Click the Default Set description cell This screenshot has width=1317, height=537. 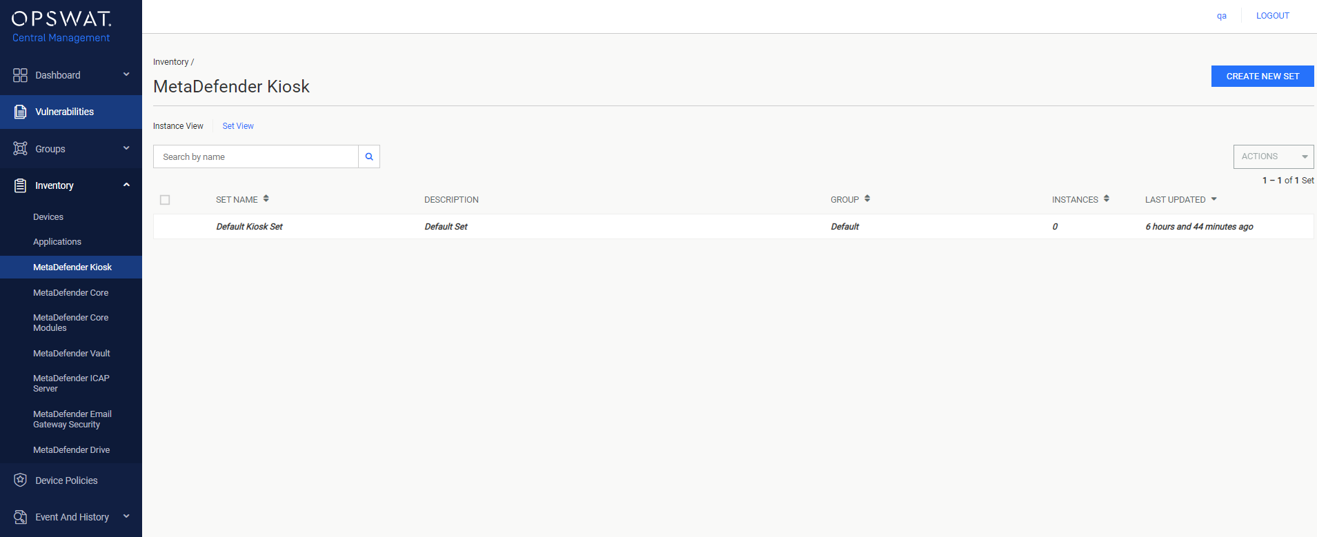[446, 227]
